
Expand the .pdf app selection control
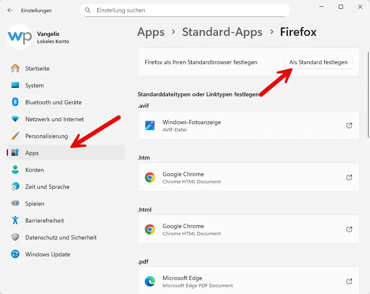(x=349, y=281)
